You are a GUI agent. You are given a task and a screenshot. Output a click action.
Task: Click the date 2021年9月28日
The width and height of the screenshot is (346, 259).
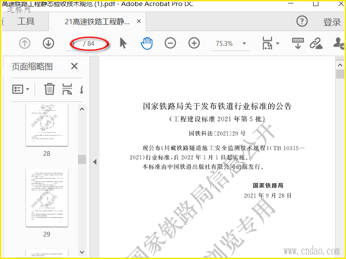pyautogui.click(x=268, y=196)
